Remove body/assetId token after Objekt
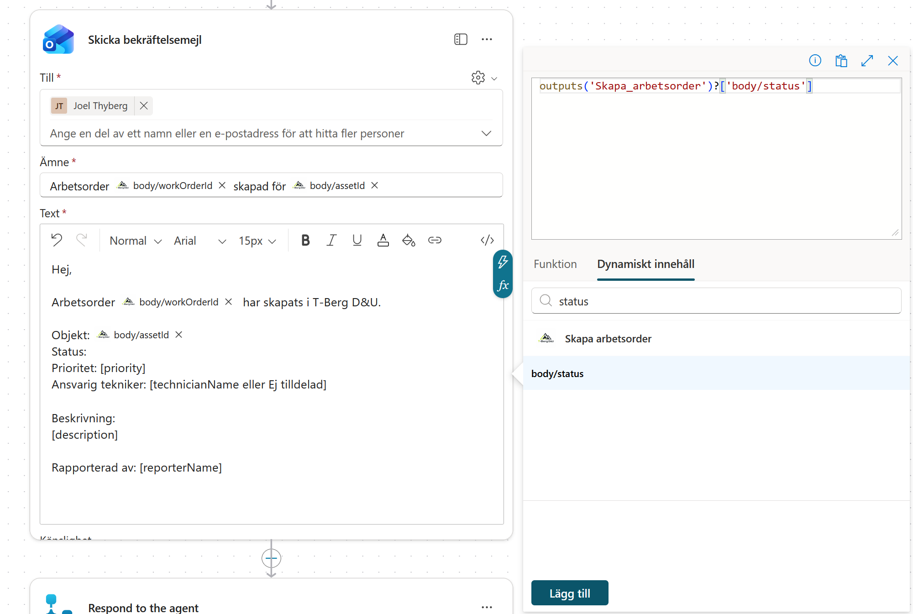The width and height of the screenshot is (913, 614). pyautogui.click(x=179, y=335)
